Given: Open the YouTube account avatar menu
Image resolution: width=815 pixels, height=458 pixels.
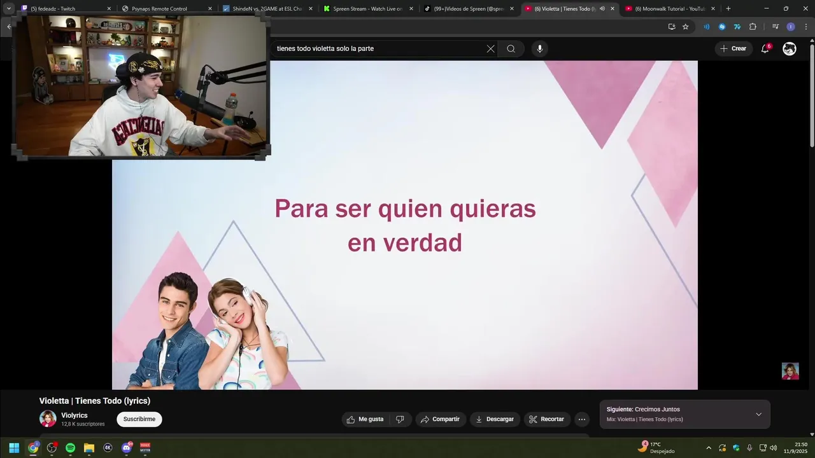Looking at the screenshot, I should point(790,48).
